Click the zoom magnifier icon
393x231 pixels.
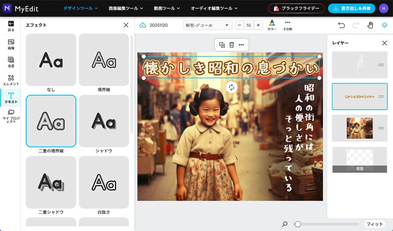click(x=285, y=224)
